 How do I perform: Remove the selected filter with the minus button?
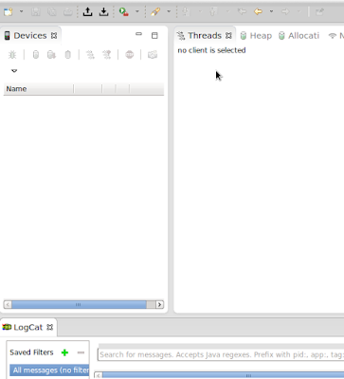pos(81,352)
